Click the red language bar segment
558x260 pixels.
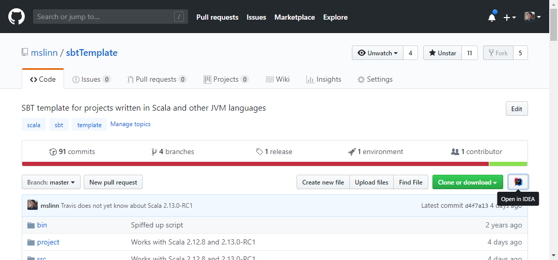[x=255, y=164]
